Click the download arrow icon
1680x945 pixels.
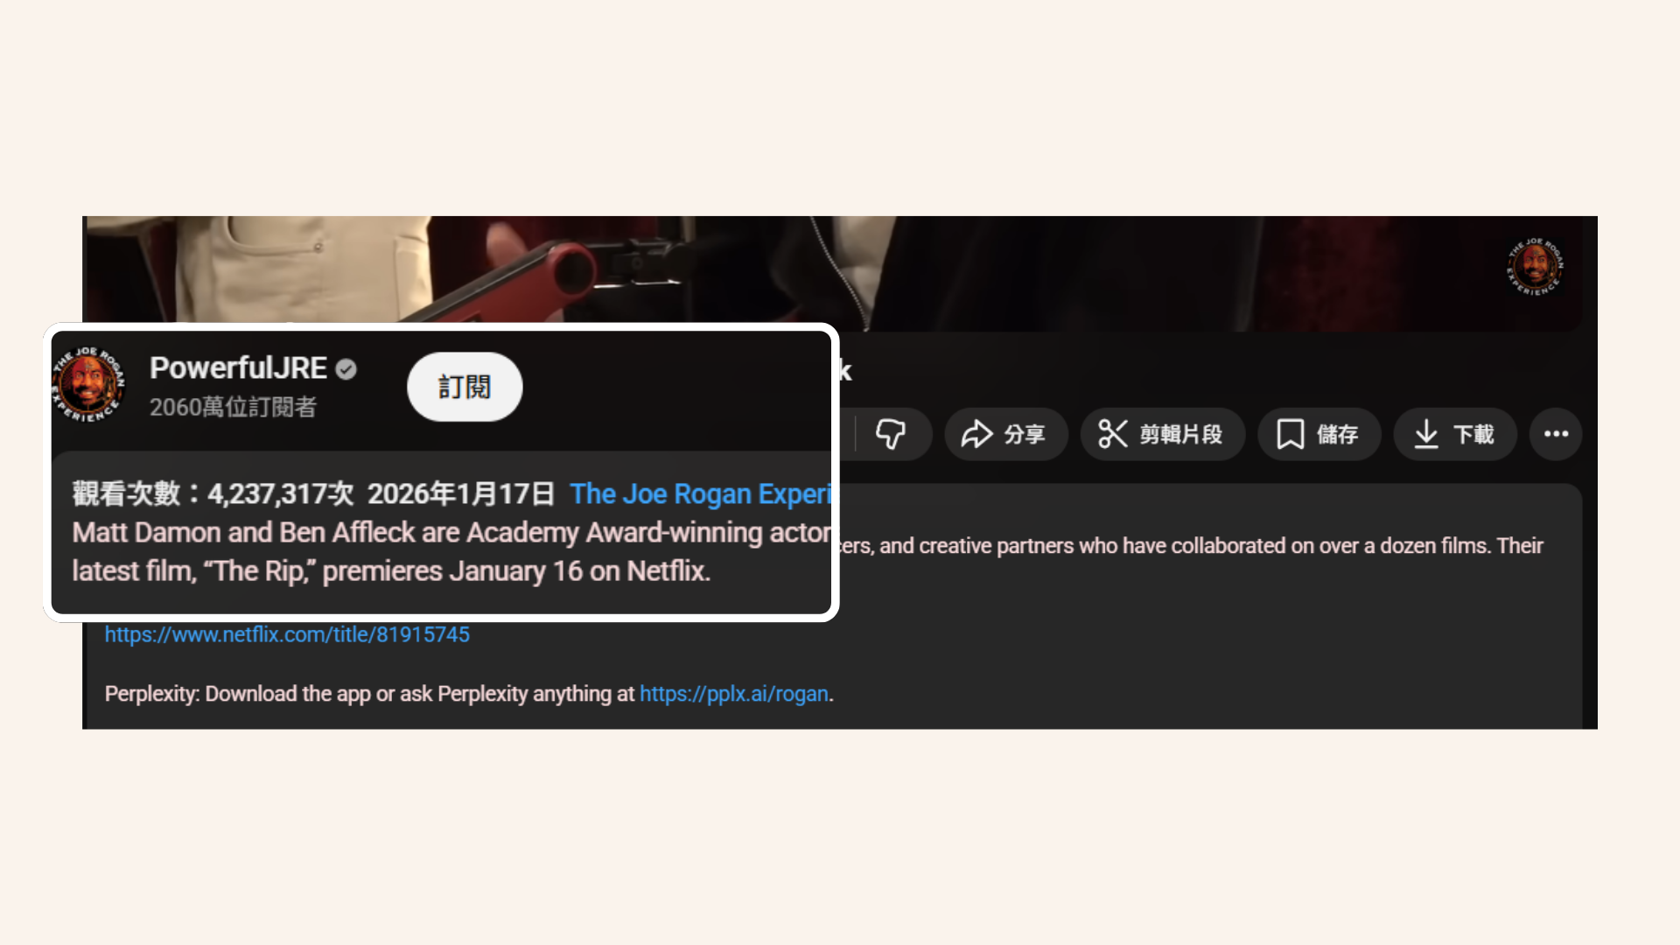click(x=1426, y=434)
